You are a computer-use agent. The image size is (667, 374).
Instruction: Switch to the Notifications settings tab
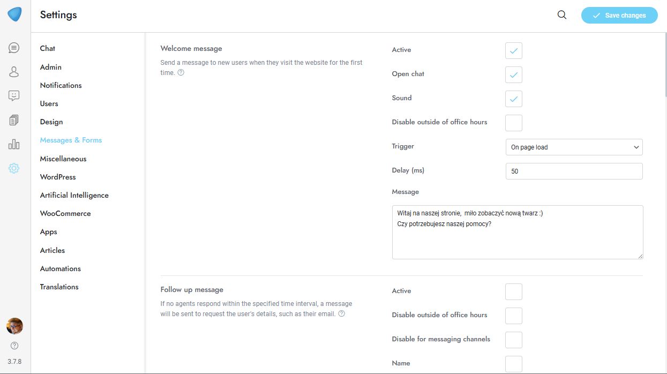coord(61,85)
